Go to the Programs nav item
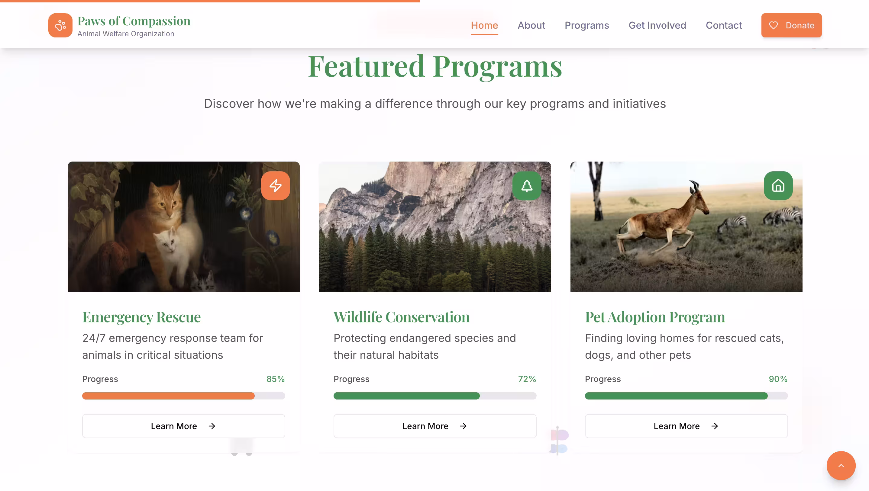 coord(587,25)
